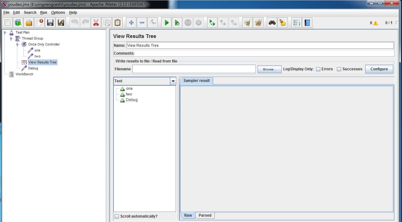Open the Search menu

(30, 13)
